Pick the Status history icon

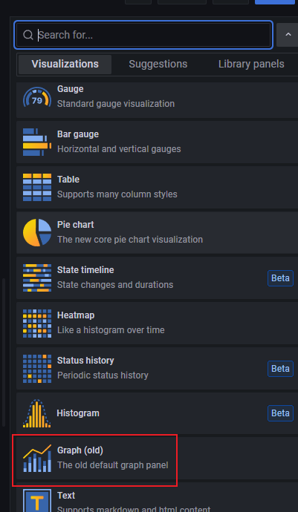click(37, 368)
